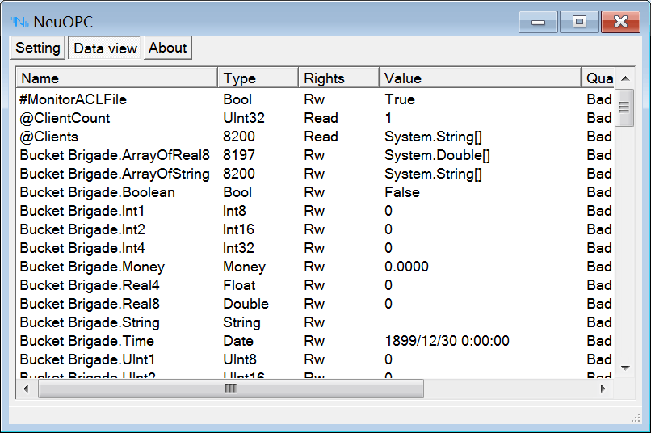Click the Value column header

480,78
